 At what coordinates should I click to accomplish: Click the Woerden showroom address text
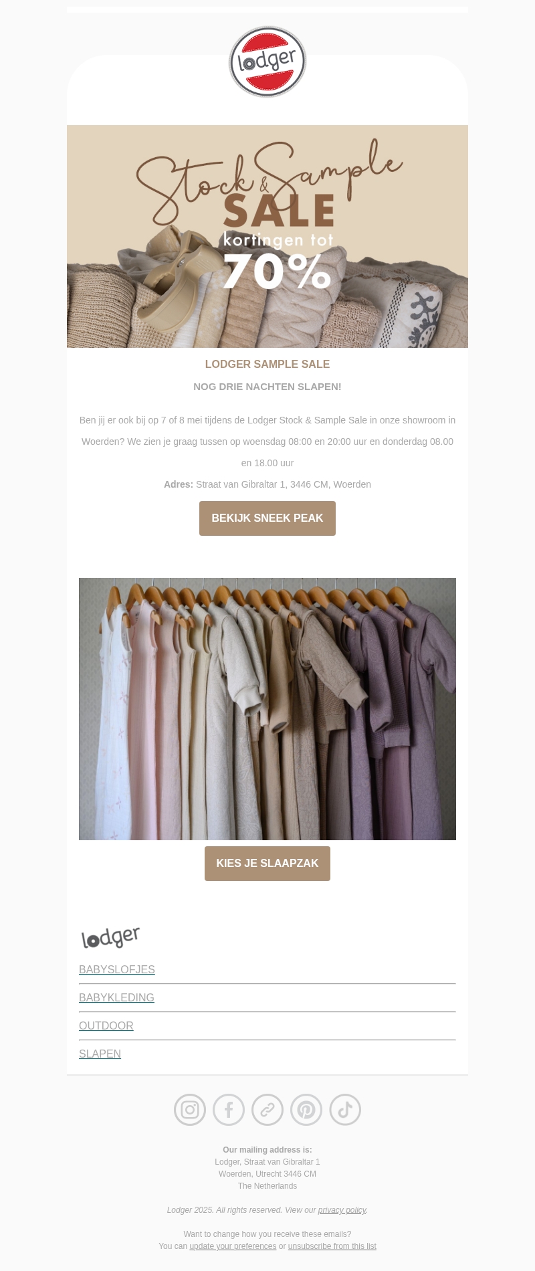pos(267,484)
